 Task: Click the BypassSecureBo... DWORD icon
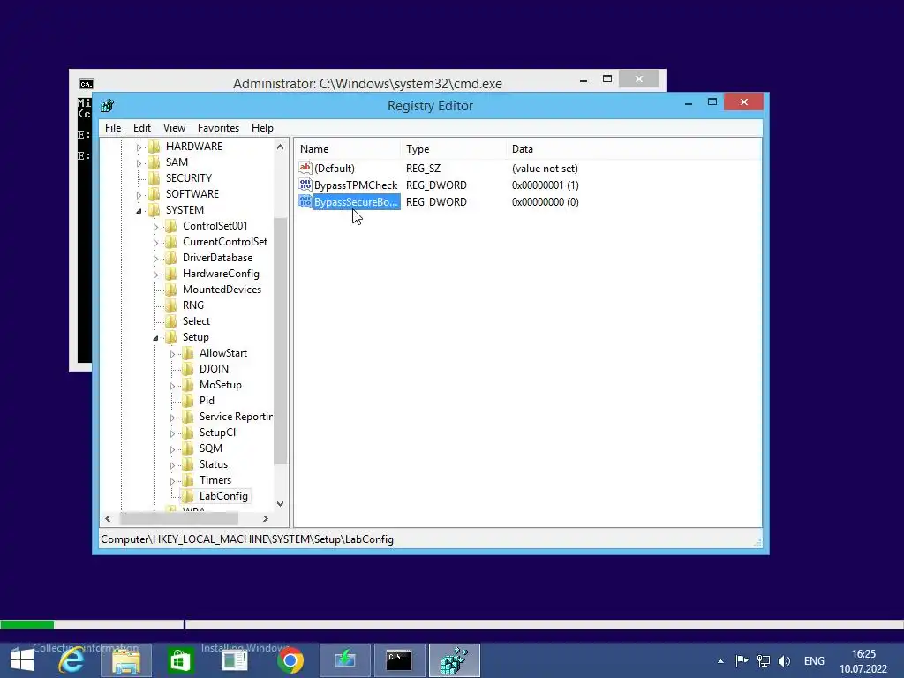click(x=305, y=201)
